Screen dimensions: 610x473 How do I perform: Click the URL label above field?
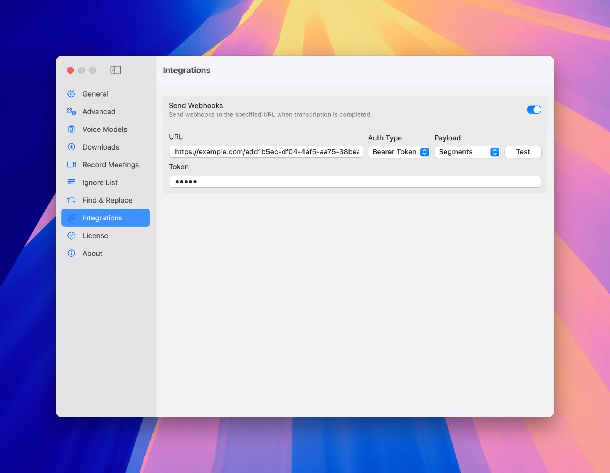pos(176,137)
